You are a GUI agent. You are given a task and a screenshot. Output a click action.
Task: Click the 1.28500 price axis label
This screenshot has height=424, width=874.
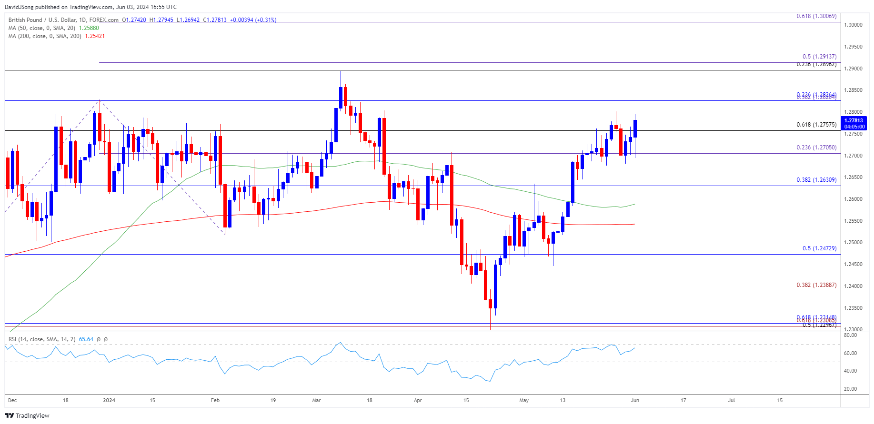853,90
